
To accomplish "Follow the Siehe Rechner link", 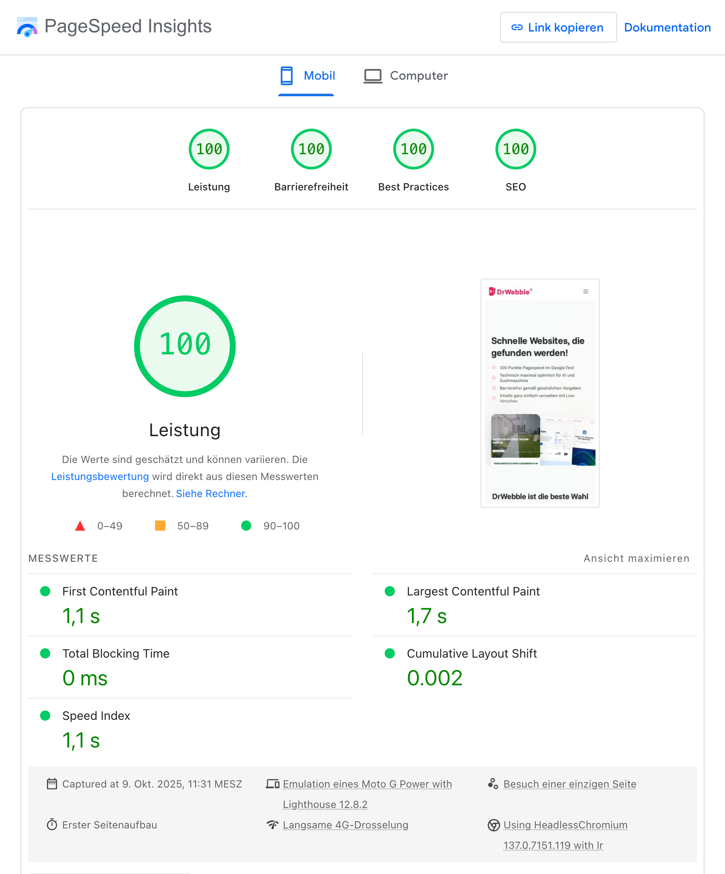I will pyautogui.click(x=210, y=494).
